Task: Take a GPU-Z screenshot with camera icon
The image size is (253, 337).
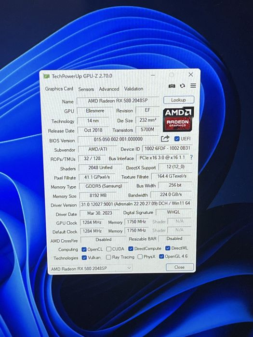Action: coord(172,86)
